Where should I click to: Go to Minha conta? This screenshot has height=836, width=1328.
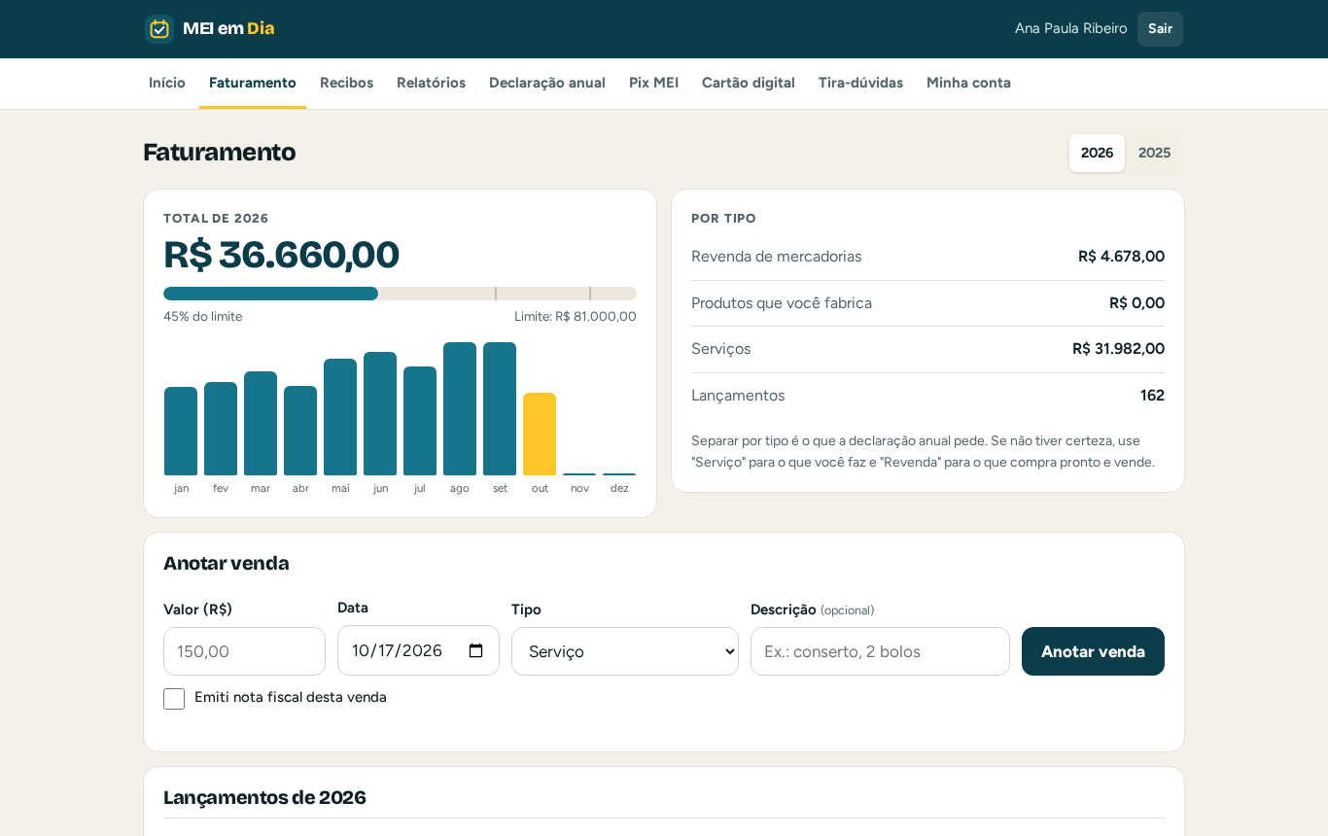pos(968,83)
